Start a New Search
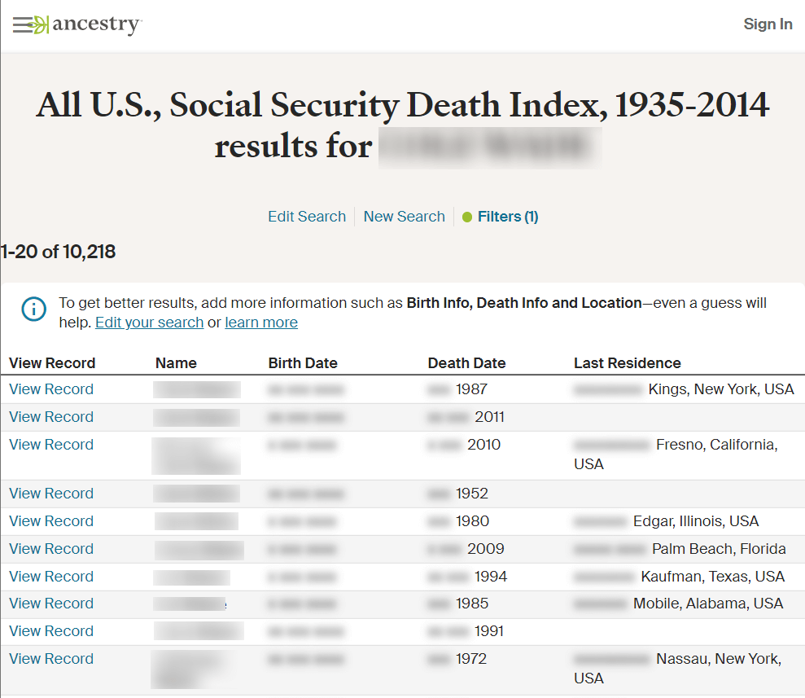Screen dimensions: 805x698 pyautogui.click(x=404, y=216)
